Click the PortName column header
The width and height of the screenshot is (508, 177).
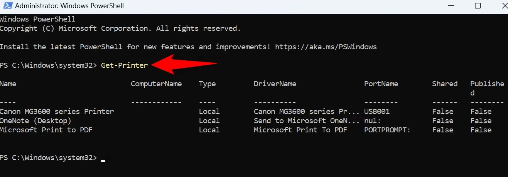(381, 84)
